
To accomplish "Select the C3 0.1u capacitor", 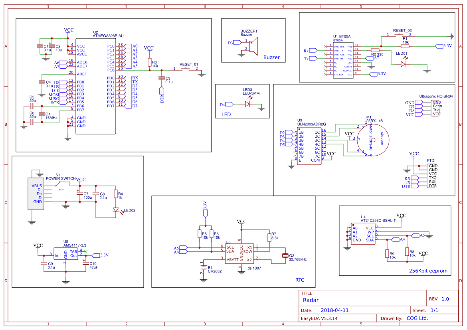I will click(161, 78).
